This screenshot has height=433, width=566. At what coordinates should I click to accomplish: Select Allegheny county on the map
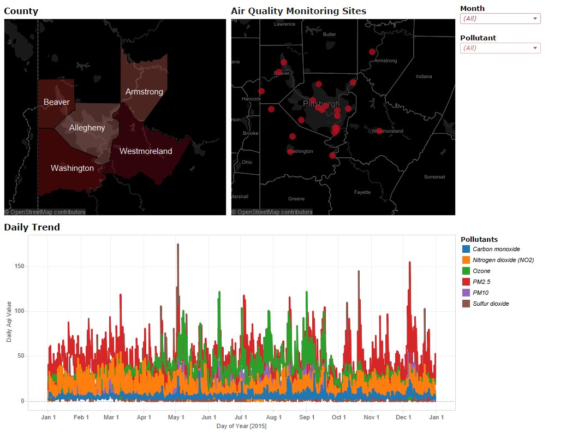(87, 128)
